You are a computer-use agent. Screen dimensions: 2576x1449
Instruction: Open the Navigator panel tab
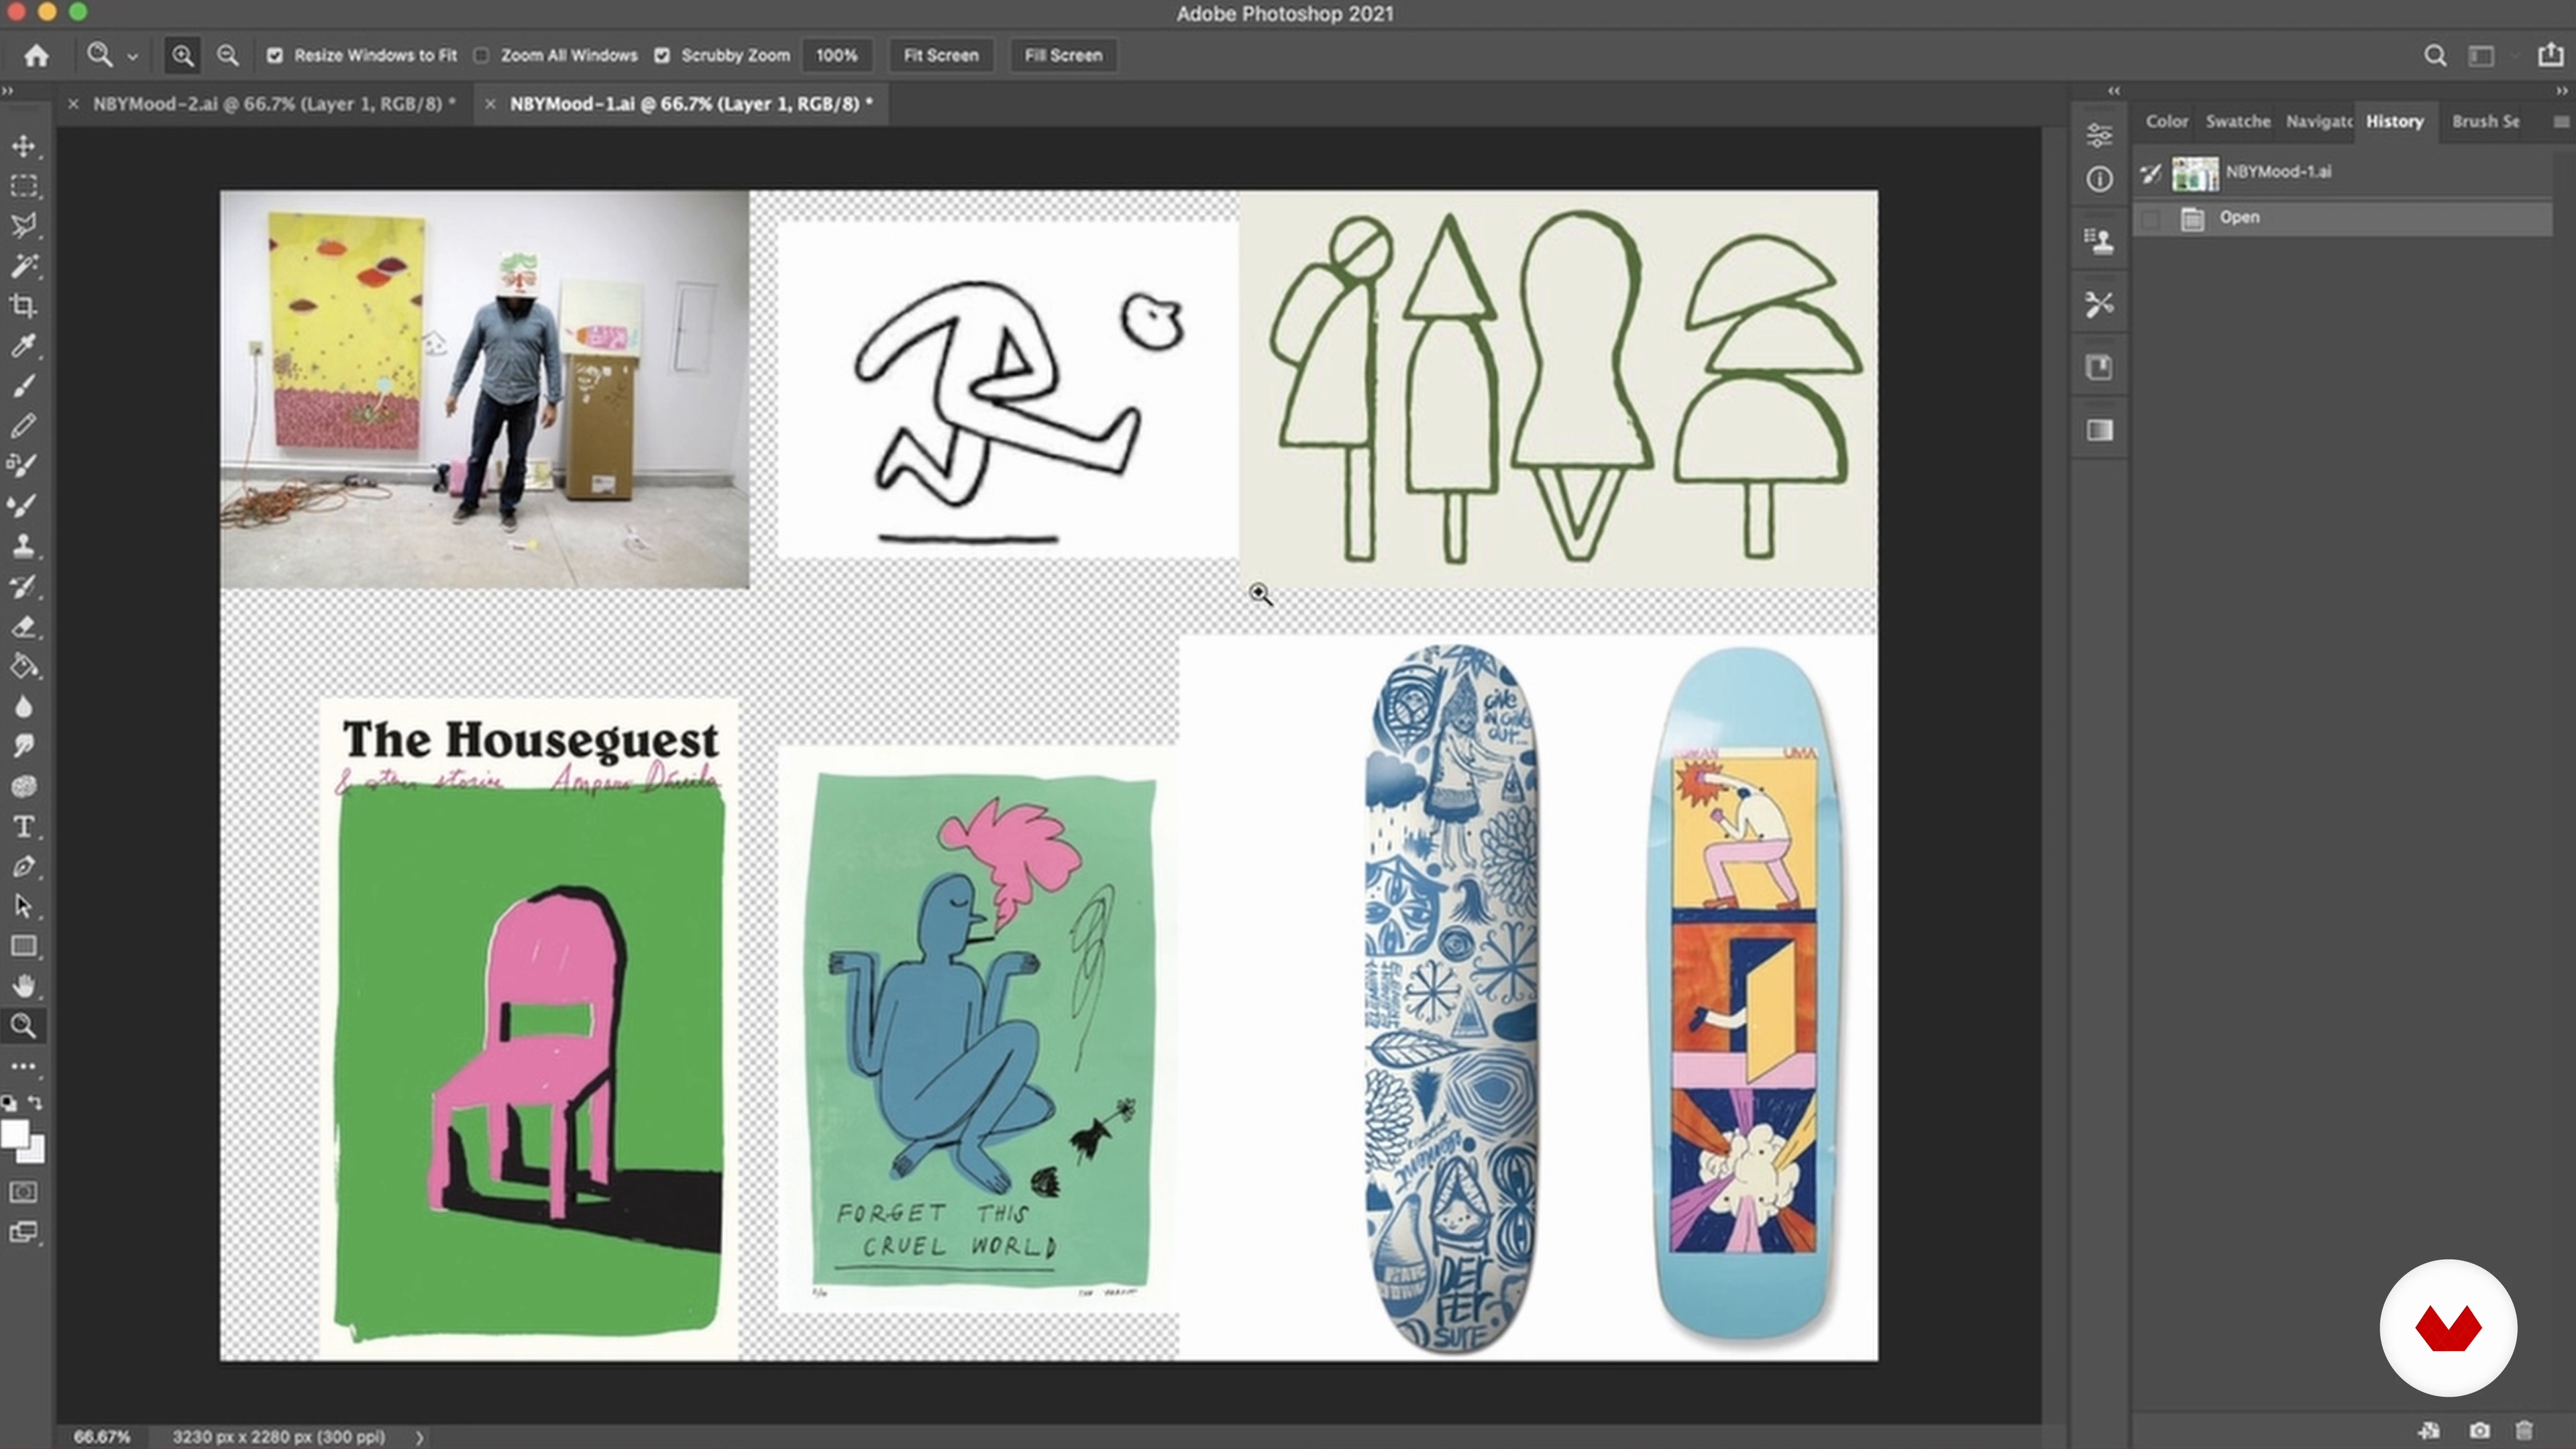(x=2319, y=121)
